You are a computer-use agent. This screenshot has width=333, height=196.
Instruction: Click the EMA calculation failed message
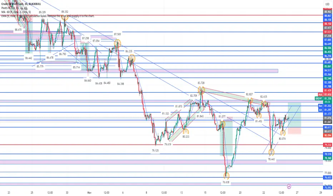pos(48,16)
